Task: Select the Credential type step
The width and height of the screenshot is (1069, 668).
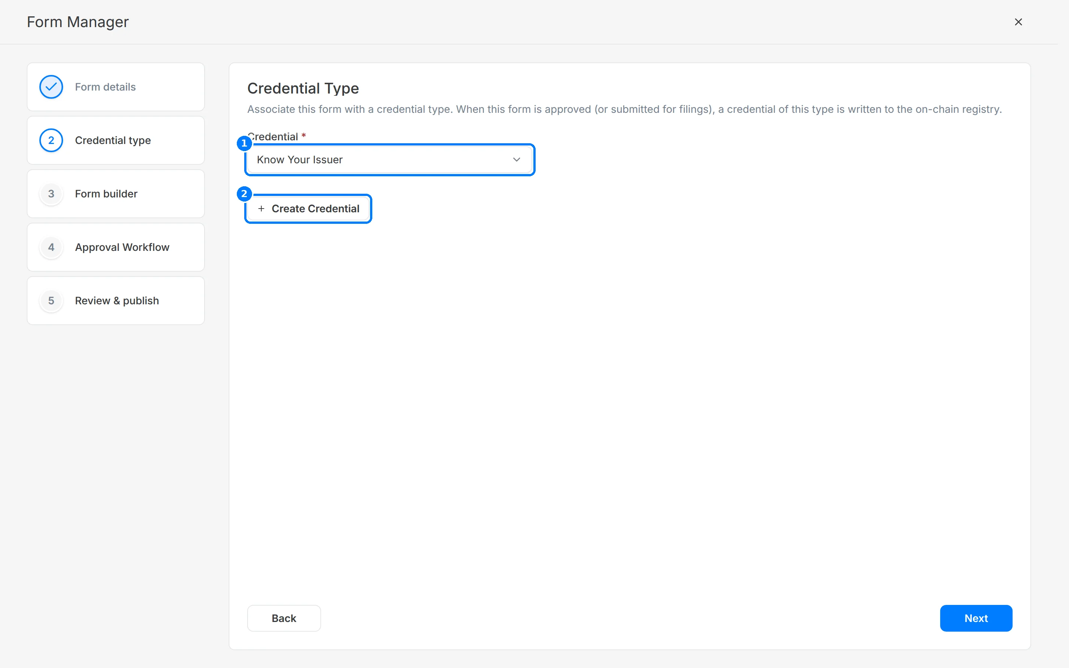Action: [x=116, y=141]
